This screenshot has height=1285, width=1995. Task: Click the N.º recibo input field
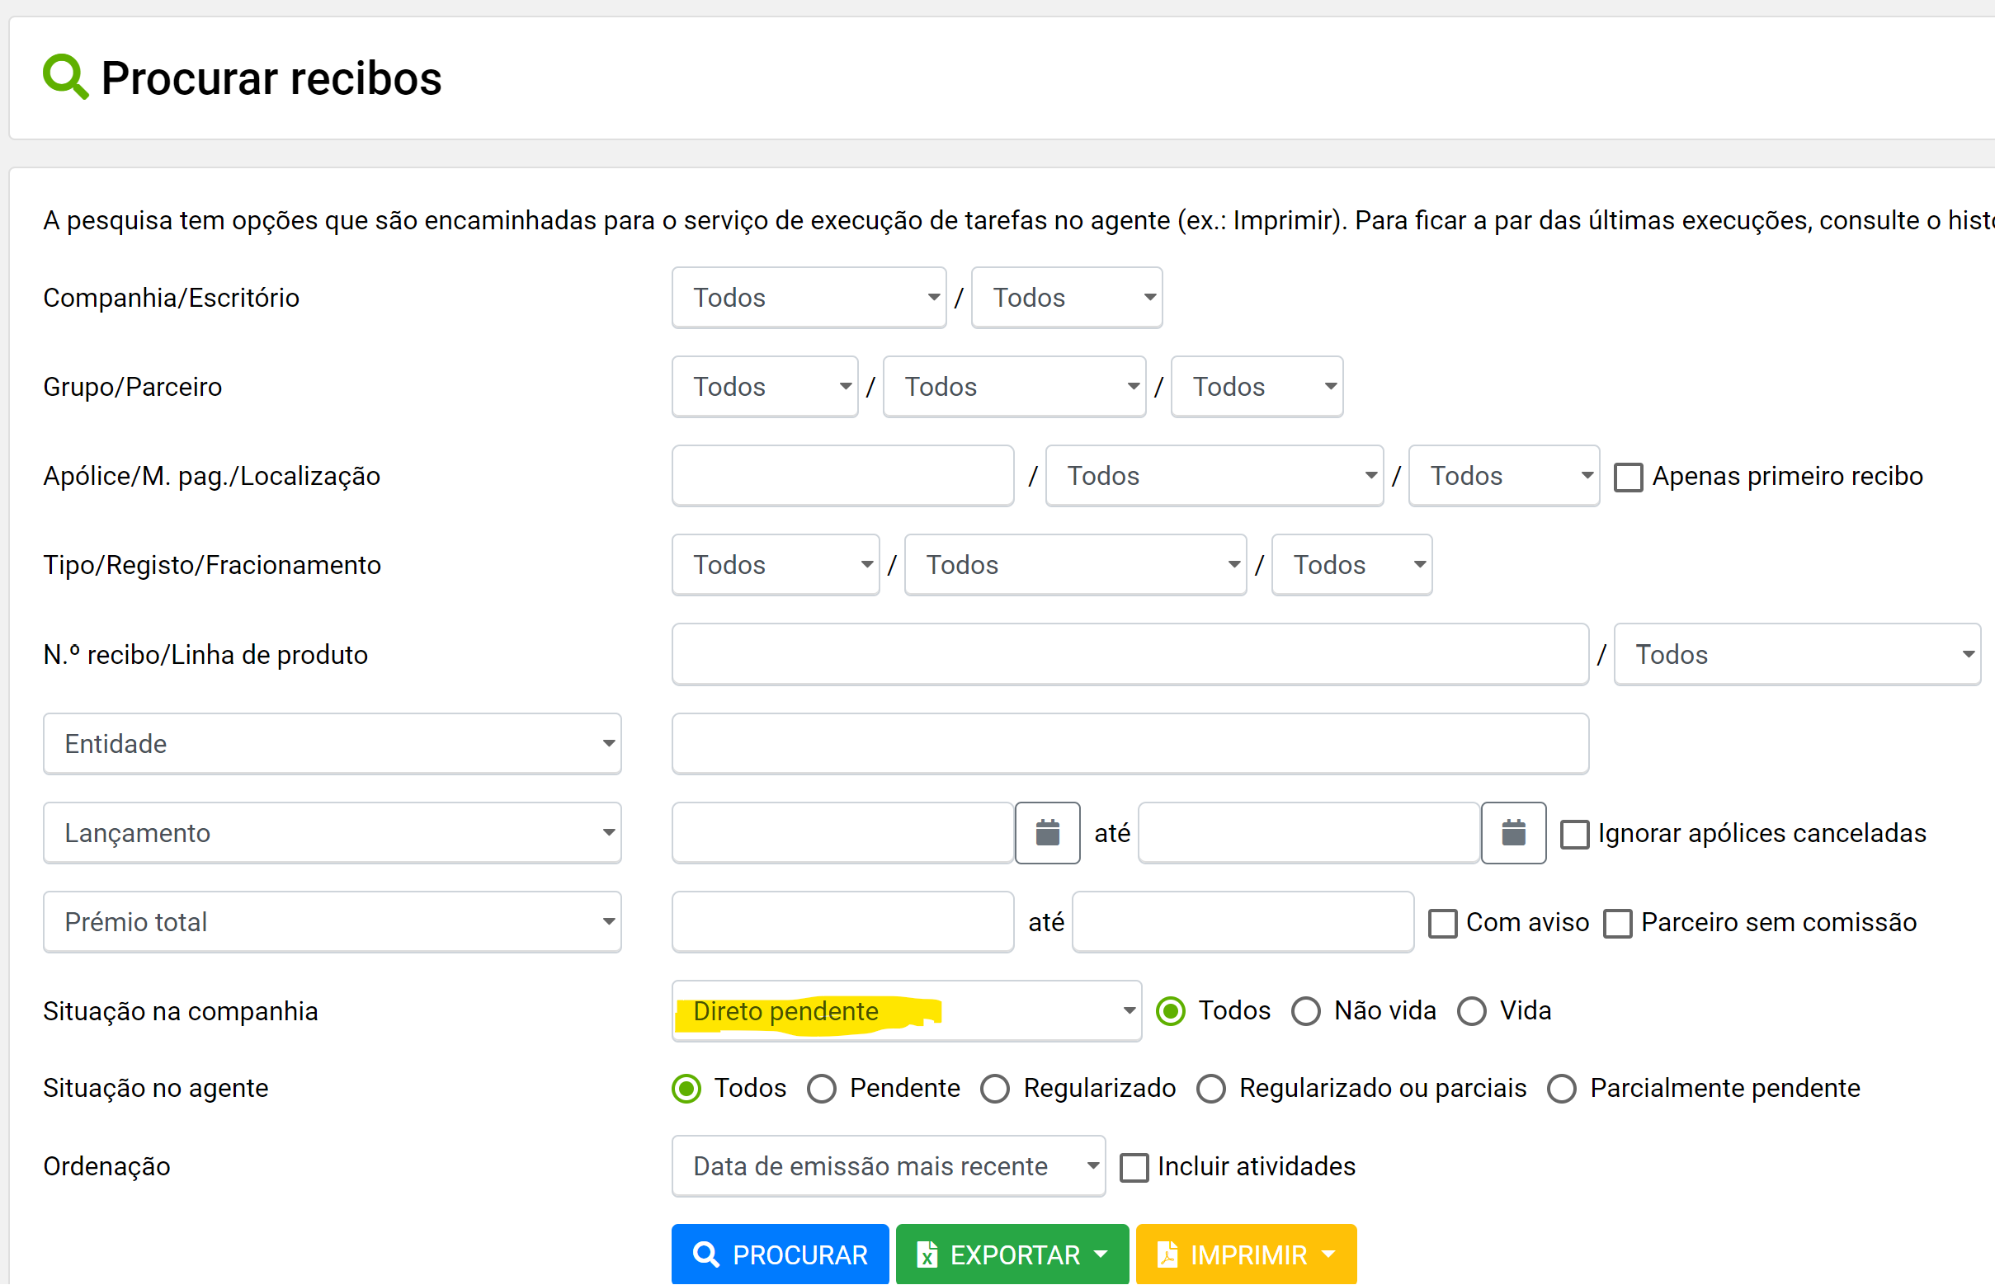1130,655
